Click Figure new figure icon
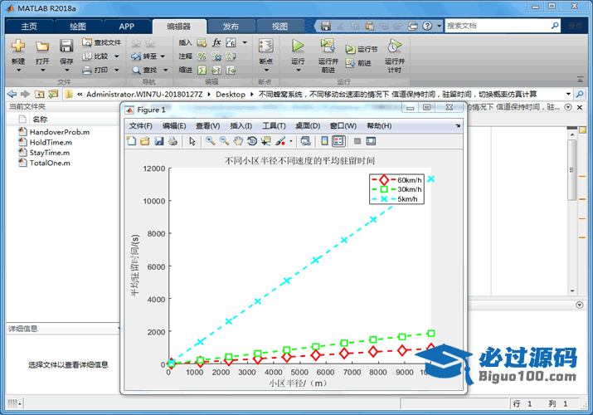This screenshot has width=593, height=415. pyautogui.click(x=132, y=141)
